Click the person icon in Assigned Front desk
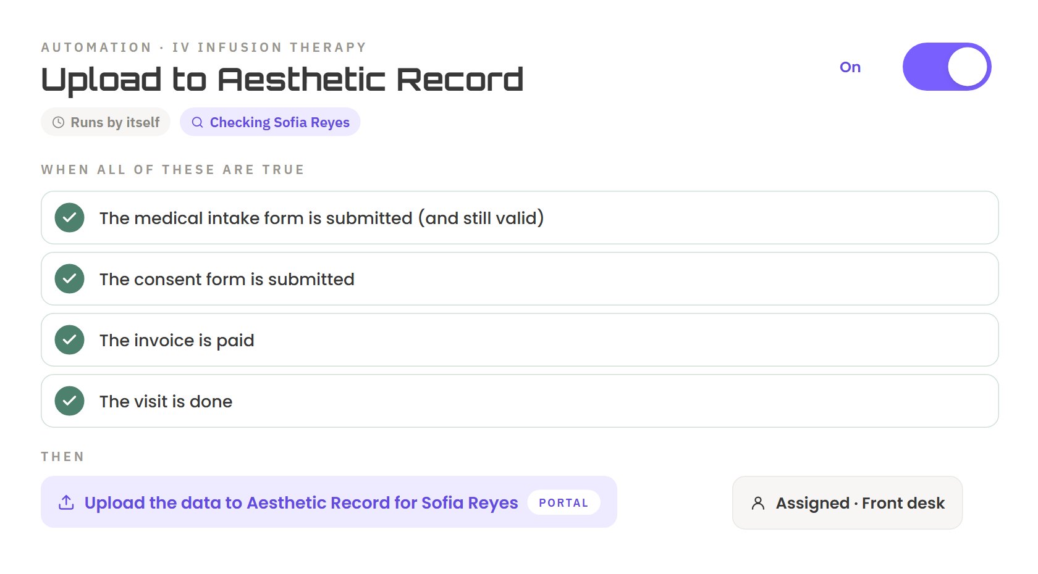Image resolution: width=1038 pixels, height=574 pixels. pyautogui.click(x=758, y=503)
